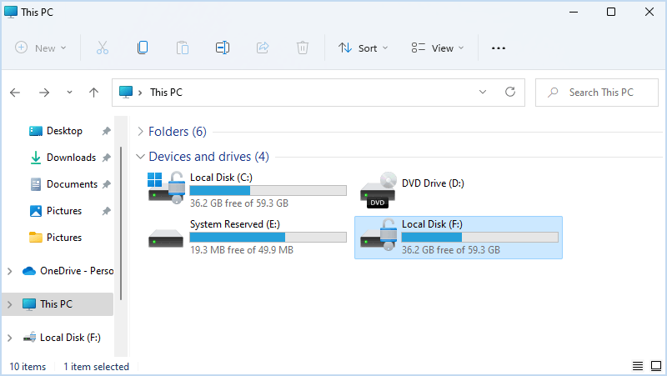Screen dimensions: 667x376
Task: Click the pin icon beside pinned Pictures
Action: 107,211
